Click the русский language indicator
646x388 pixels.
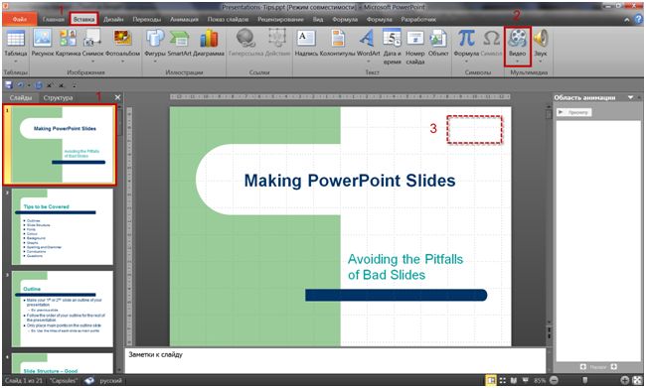click(x=110, y=381)
